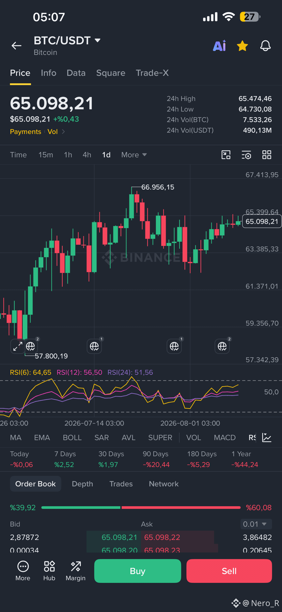This screenshot has width=282, height=612.
Task: Tap the 24h High value 65.474,46
Action: click(x=255, y=99)
